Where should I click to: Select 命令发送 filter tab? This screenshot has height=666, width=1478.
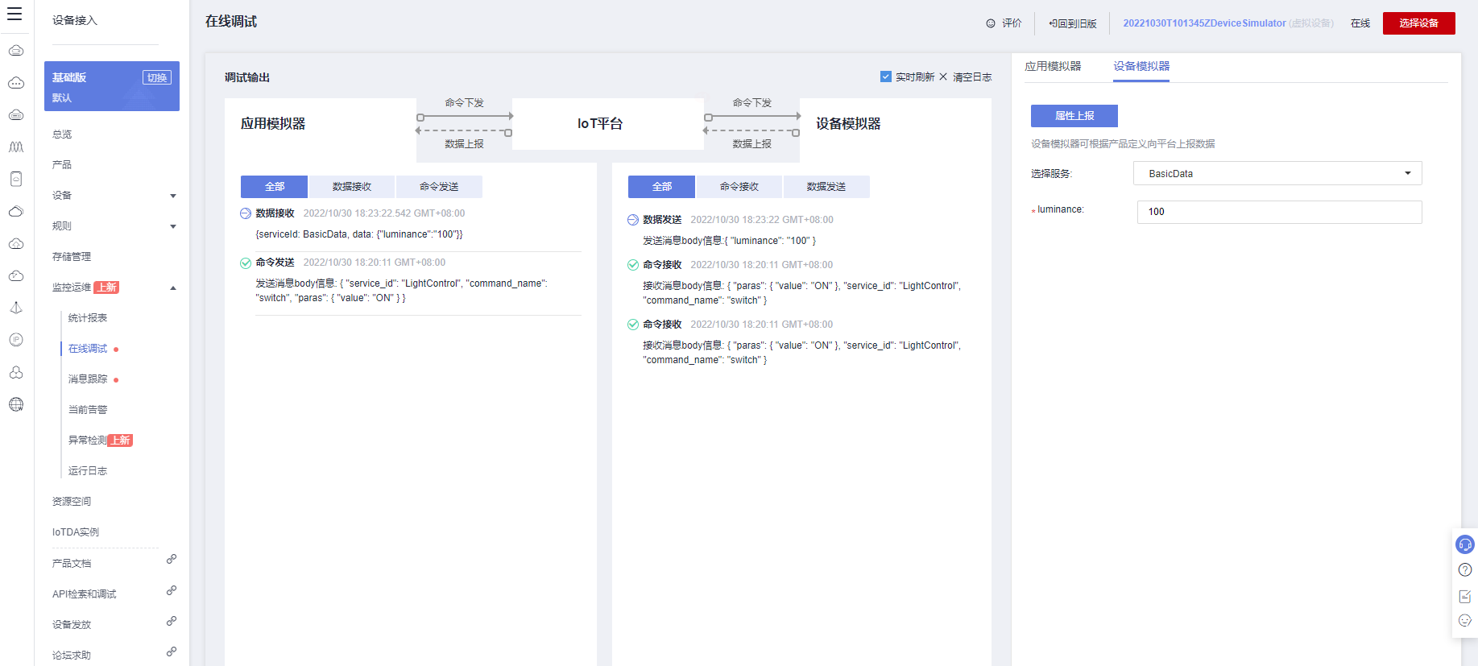click(x=439, y=187)
